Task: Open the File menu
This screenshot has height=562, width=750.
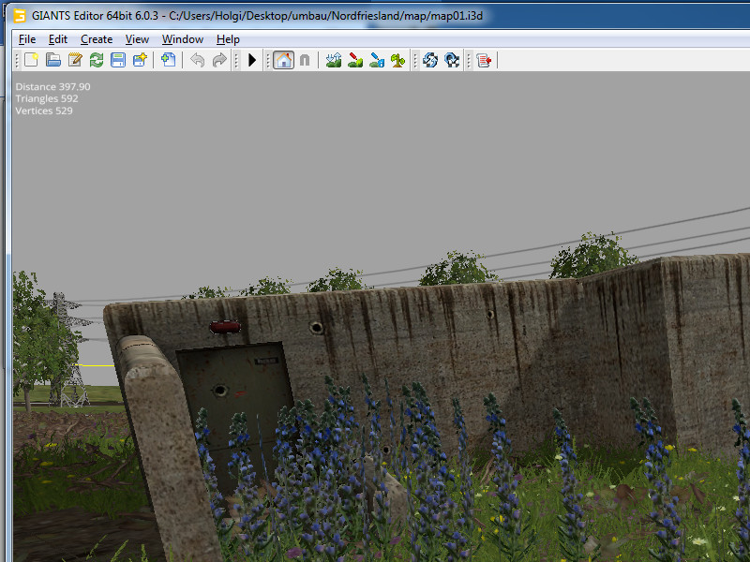Action: pos(27,39)
